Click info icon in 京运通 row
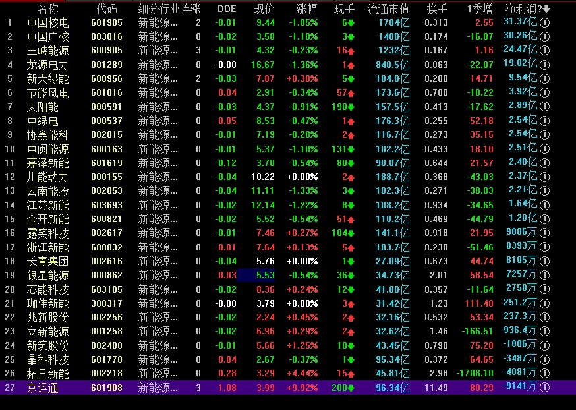 coord(545,388)
